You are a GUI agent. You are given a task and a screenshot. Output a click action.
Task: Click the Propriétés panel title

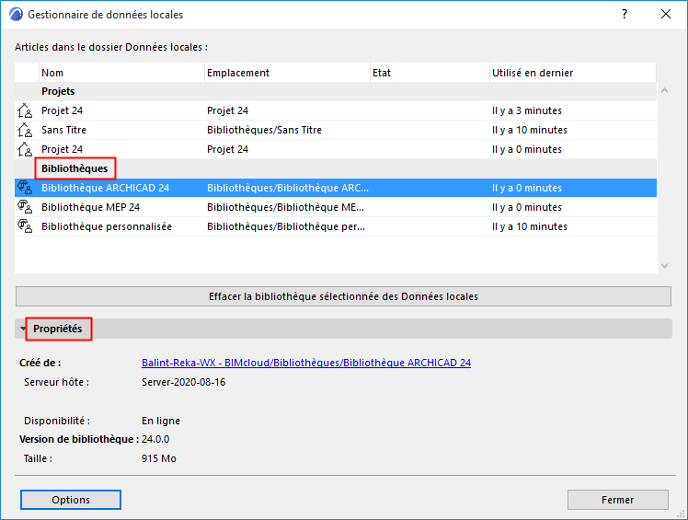point(57,329)
